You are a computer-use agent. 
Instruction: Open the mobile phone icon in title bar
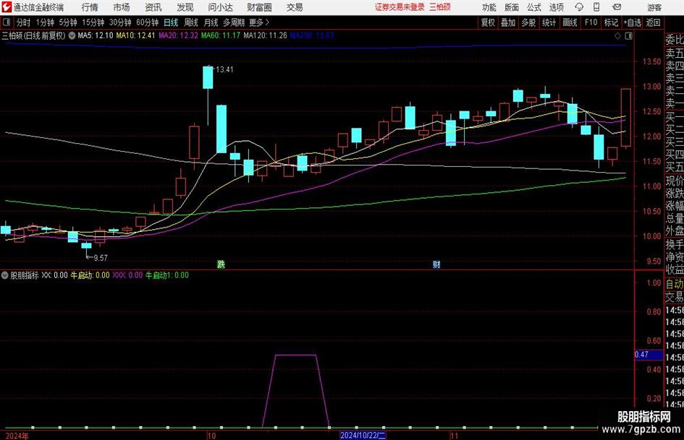pyautogui.click(x=596, y=7)
